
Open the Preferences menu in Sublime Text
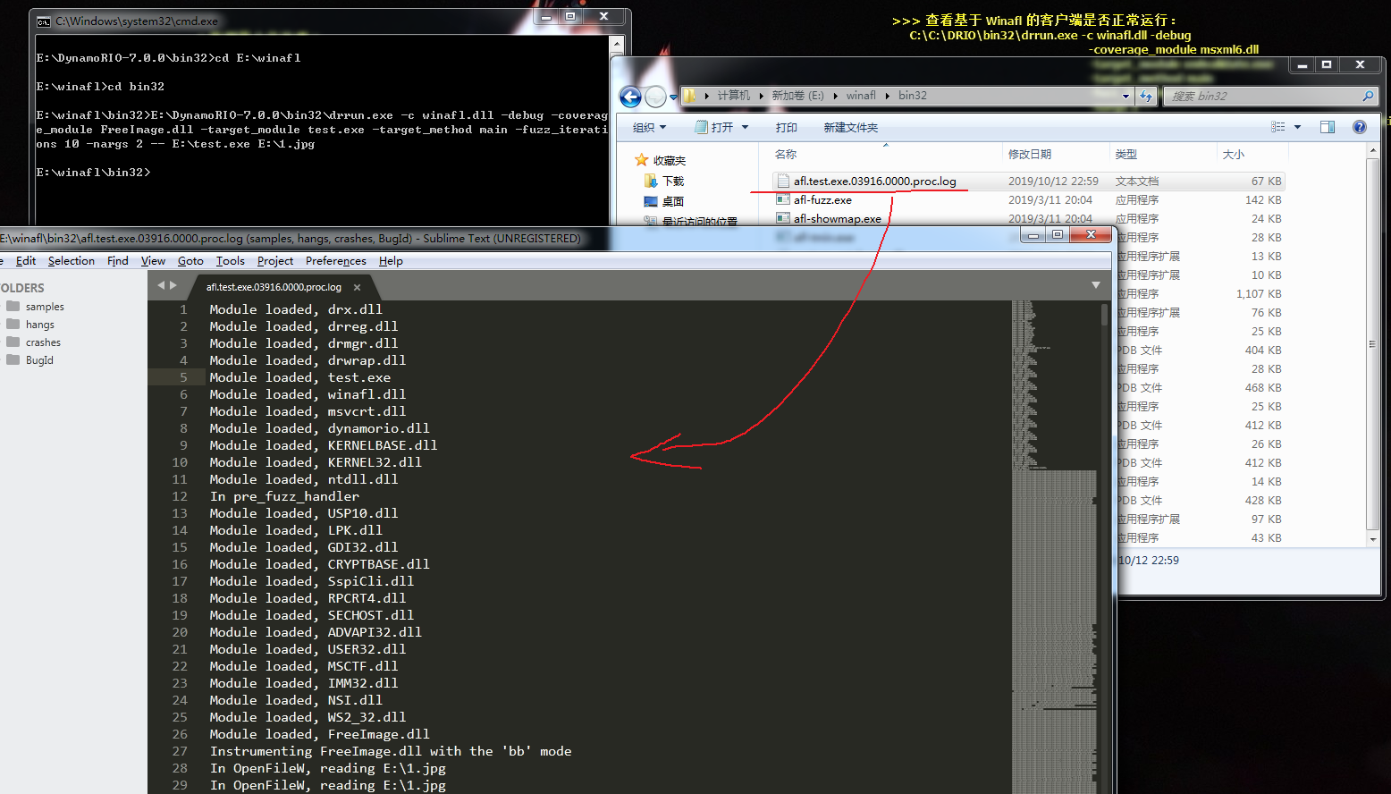(335, 261)
